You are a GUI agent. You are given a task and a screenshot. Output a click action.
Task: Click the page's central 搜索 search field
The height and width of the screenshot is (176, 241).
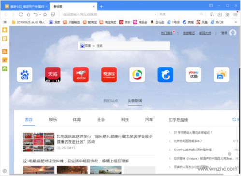(132, 46)
